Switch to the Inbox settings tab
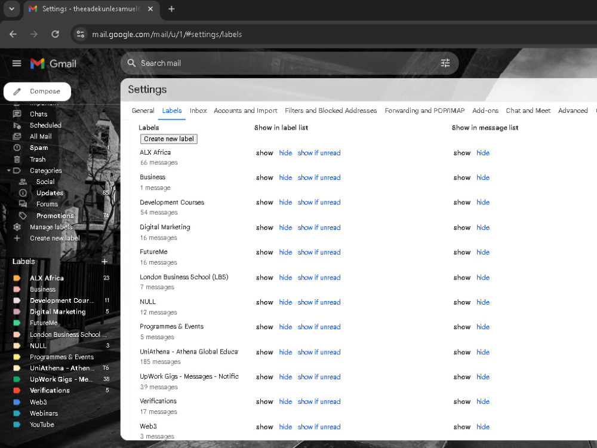 pos(198,111)
